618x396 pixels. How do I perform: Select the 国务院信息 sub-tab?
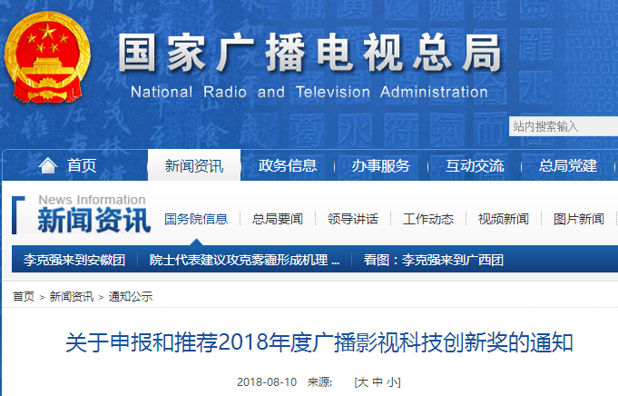click(196, 219)
